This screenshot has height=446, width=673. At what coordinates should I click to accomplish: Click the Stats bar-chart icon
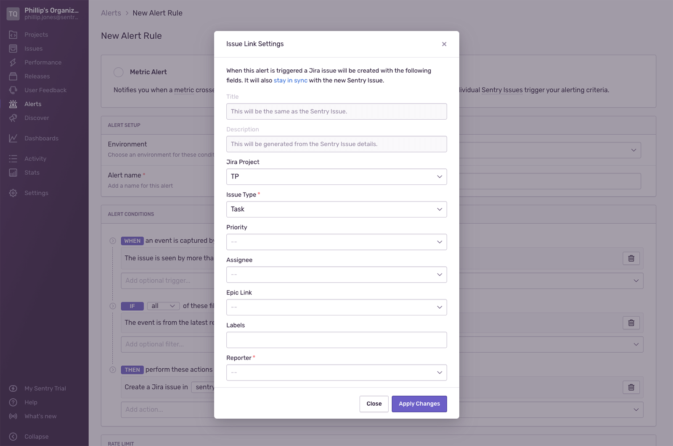click(x=13, y=172)
